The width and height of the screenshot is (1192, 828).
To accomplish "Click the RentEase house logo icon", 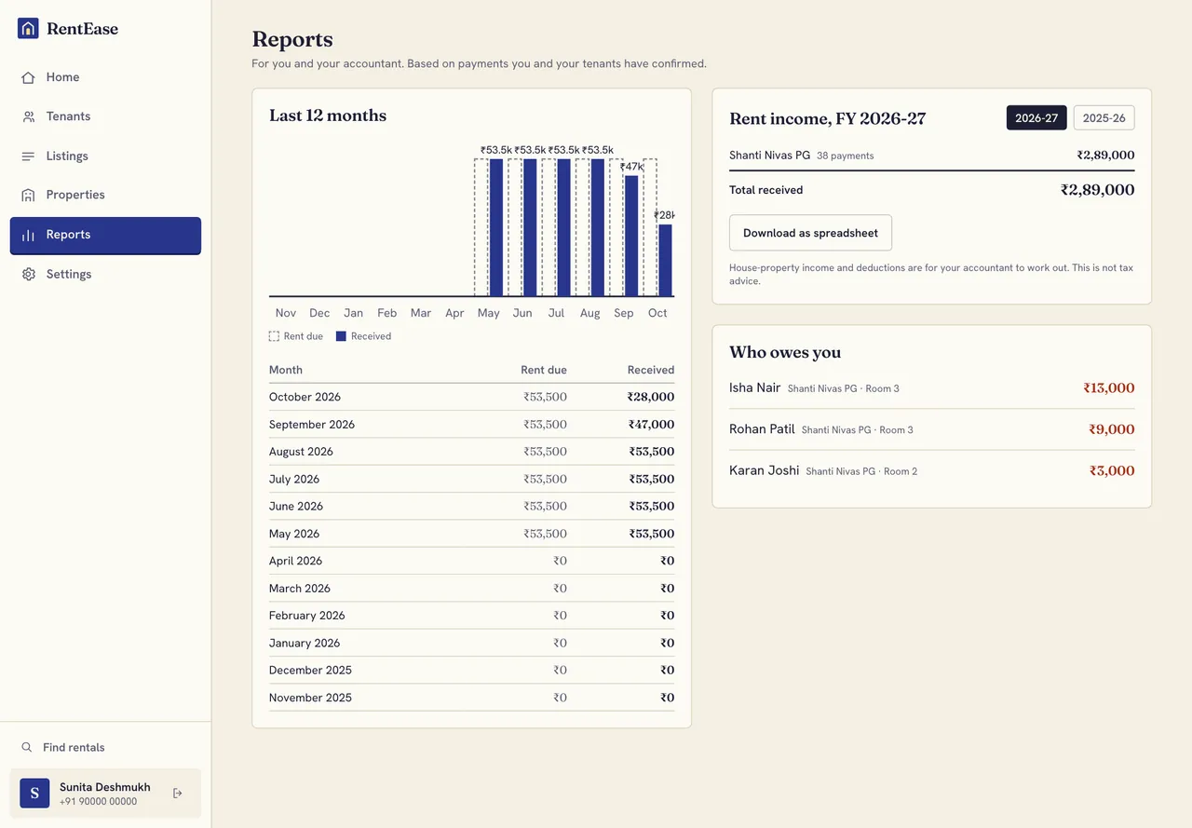I will click(28, 28).
